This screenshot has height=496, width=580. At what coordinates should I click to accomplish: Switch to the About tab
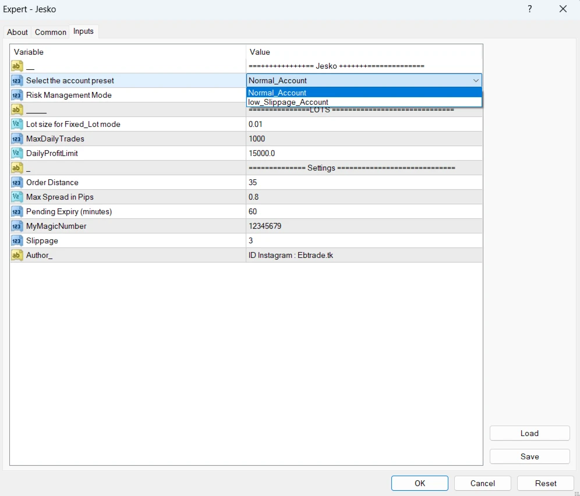tap(17, 32)
